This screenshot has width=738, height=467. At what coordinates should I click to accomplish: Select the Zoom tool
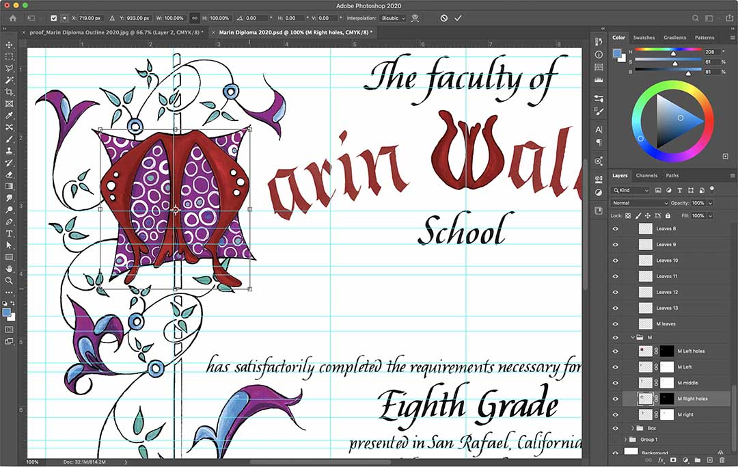pyautogui.click(x=9, y=280)
